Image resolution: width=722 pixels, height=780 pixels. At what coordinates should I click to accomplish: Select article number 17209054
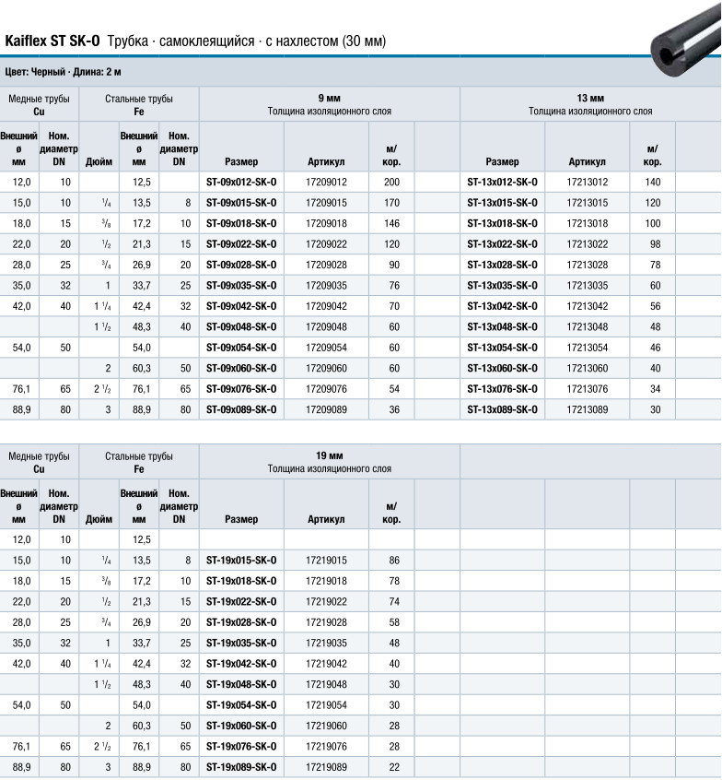pyautogui.click(x=326, y=348)
